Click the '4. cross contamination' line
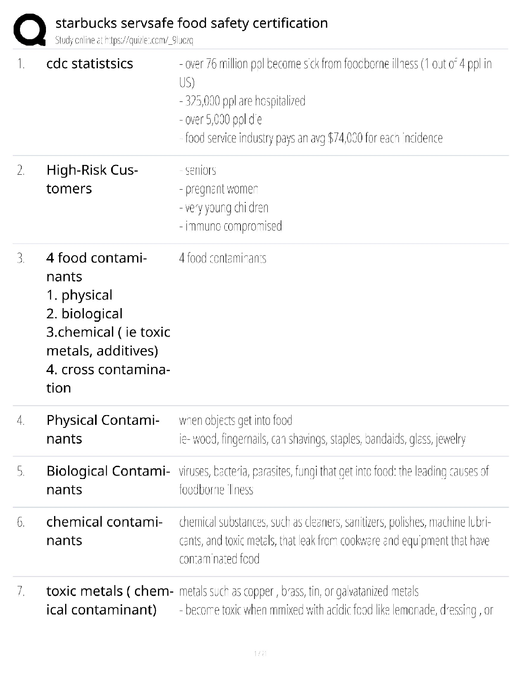Screen dimensions: 521x675 point(108,378)
